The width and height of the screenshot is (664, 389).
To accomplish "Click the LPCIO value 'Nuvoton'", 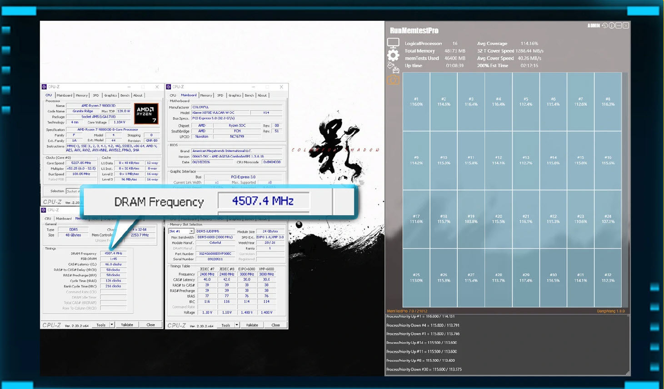I will click(x=202, y=136).
